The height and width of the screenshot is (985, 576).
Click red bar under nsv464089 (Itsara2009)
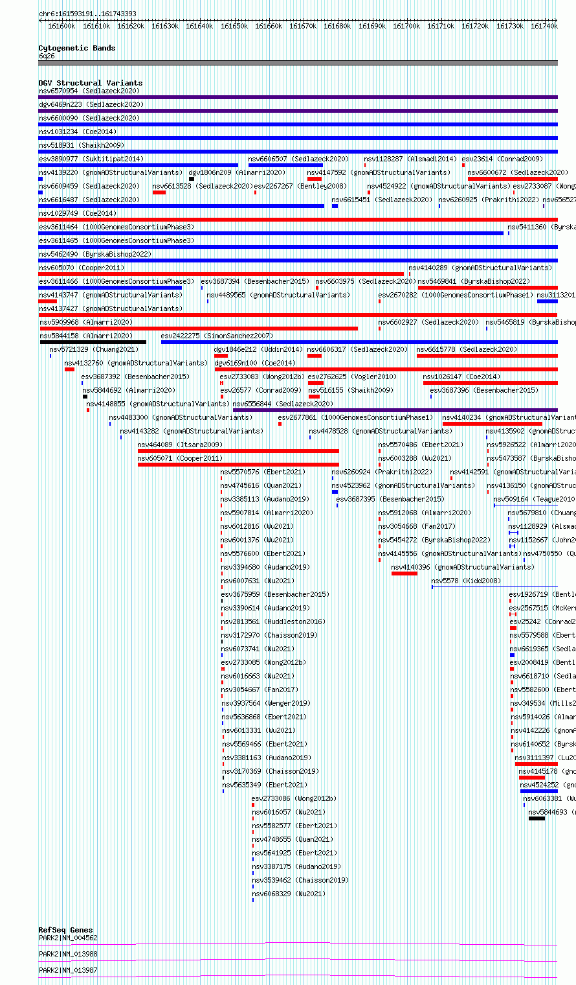(238, 451)
